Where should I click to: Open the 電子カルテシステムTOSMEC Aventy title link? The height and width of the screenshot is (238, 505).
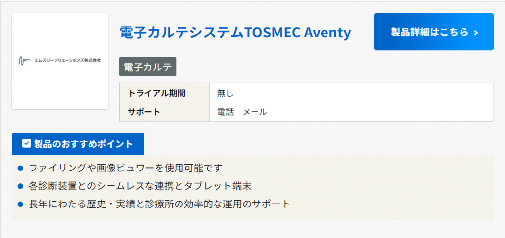235,33
